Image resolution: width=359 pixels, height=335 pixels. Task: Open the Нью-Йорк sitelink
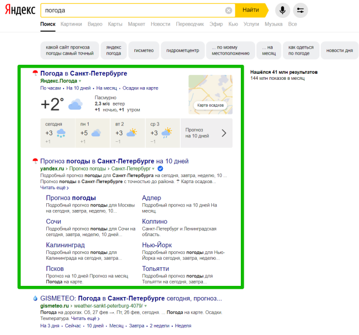157,245
